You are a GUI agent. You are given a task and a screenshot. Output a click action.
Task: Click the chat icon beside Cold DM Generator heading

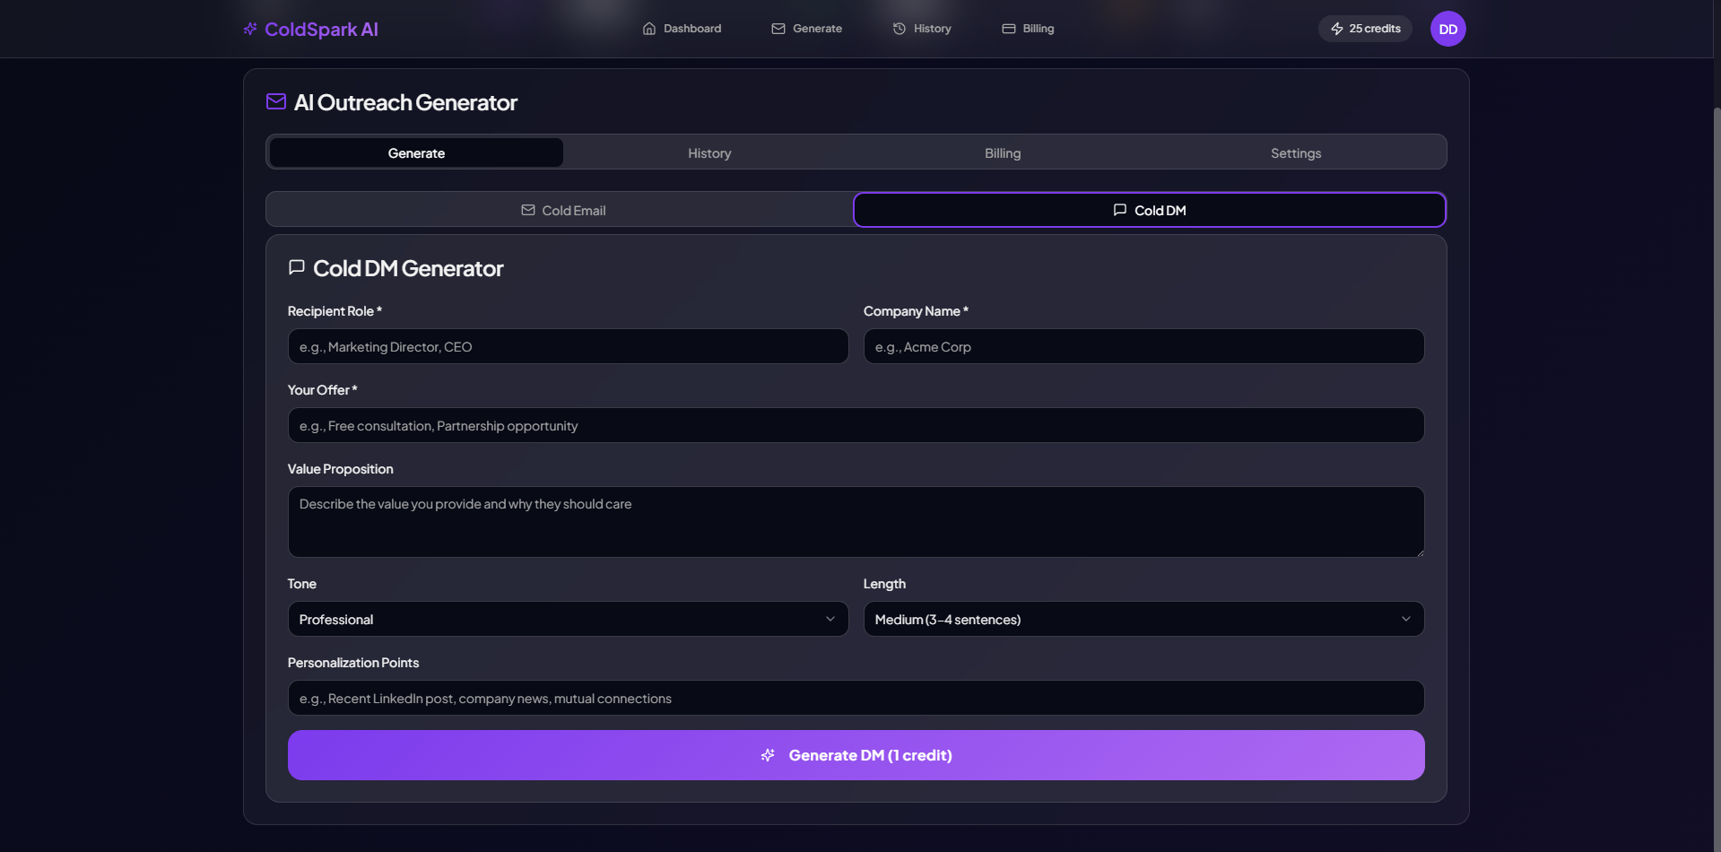pos(297,267)
